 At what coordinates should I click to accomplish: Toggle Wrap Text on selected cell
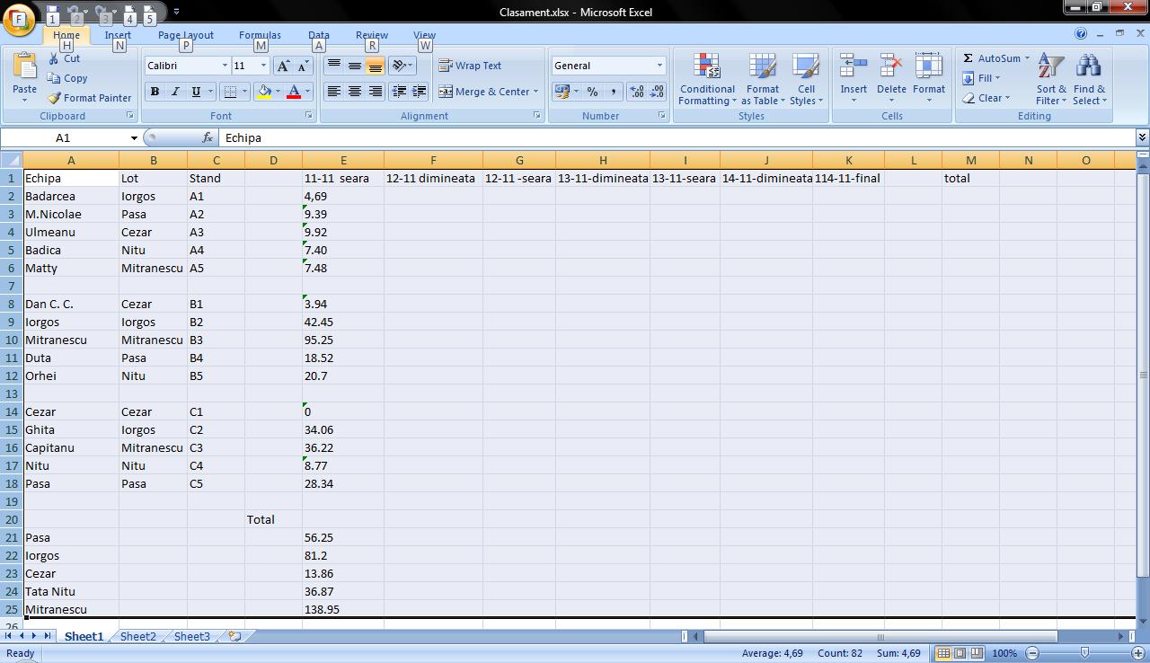click(x=470, y=66)
